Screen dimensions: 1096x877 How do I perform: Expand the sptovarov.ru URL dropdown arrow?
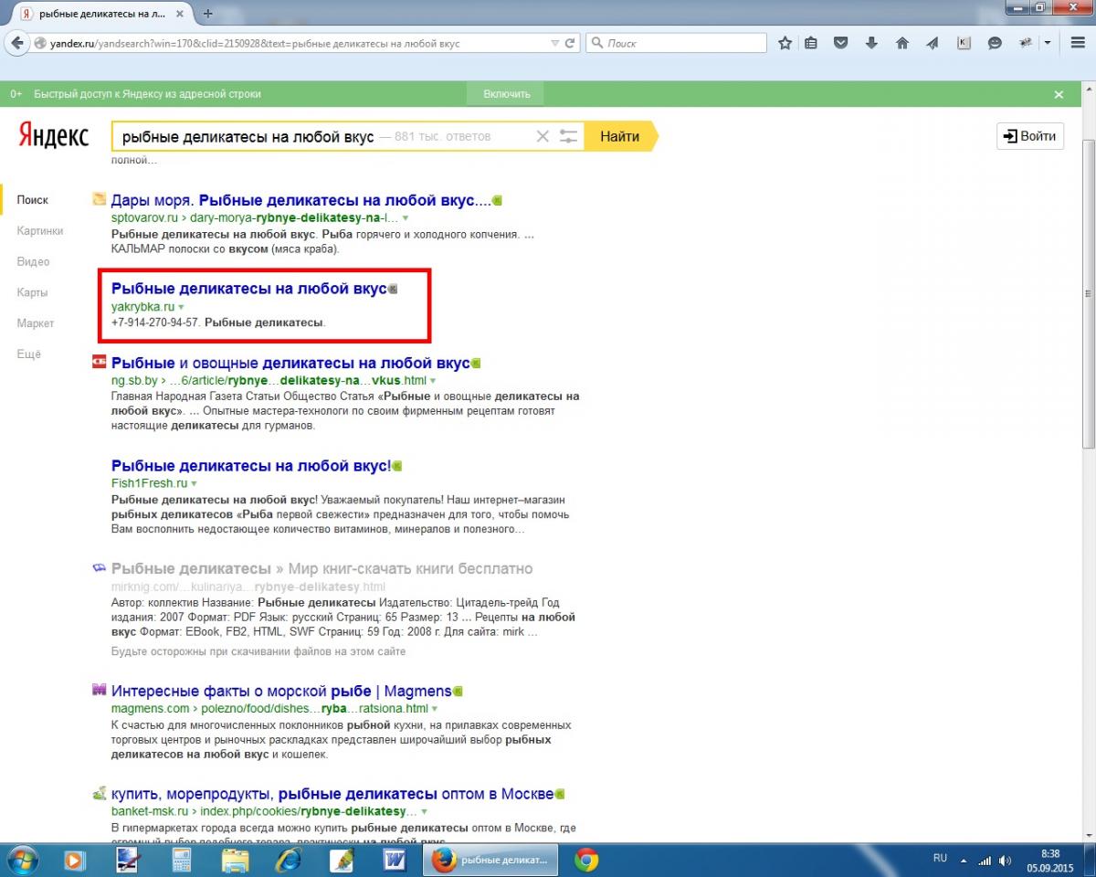coord(406,218)
